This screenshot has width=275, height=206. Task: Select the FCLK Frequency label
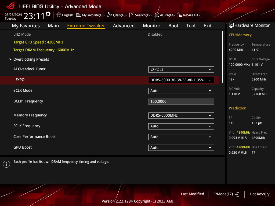[27, 126]
